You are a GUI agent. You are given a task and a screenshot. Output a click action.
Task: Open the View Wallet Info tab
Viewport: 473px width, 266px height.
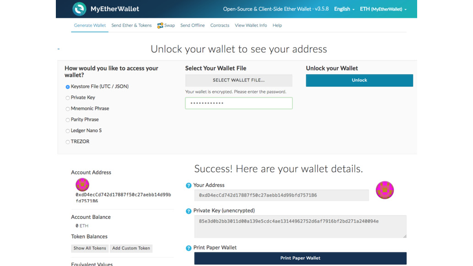coord(251,25)
